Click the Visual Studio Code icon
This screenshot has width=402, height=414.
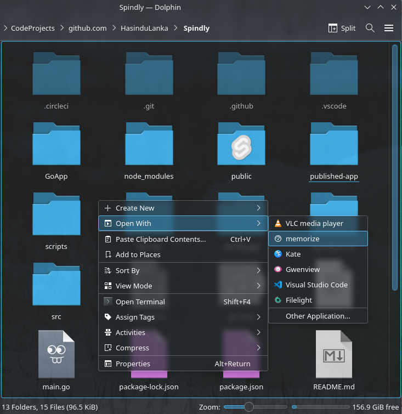tap(278, 285)
